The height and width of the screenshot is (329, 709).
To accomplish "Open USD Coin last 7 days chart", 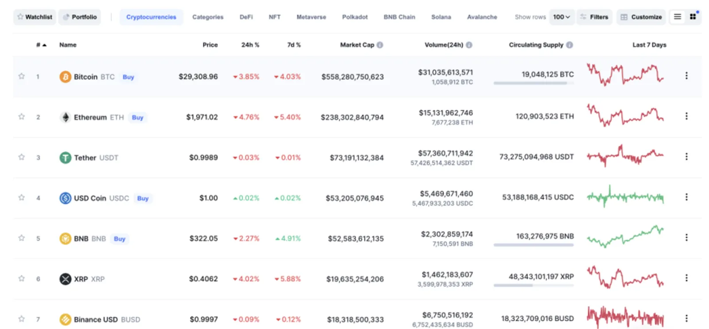I will click(x=625, y=196).
